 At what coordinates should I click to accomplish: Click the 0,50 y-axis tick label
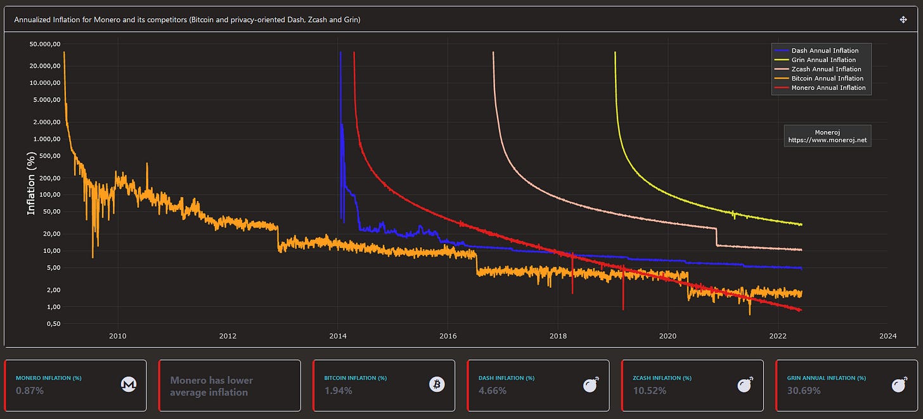pyautogui.click(x=53, y=324)
